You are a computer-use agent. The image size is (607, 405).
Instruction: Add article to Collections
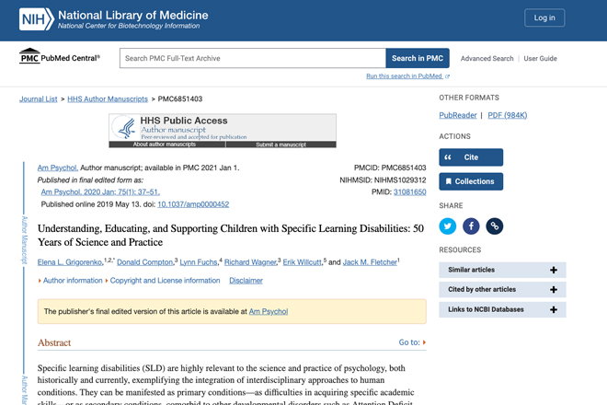tap(471, 181)
